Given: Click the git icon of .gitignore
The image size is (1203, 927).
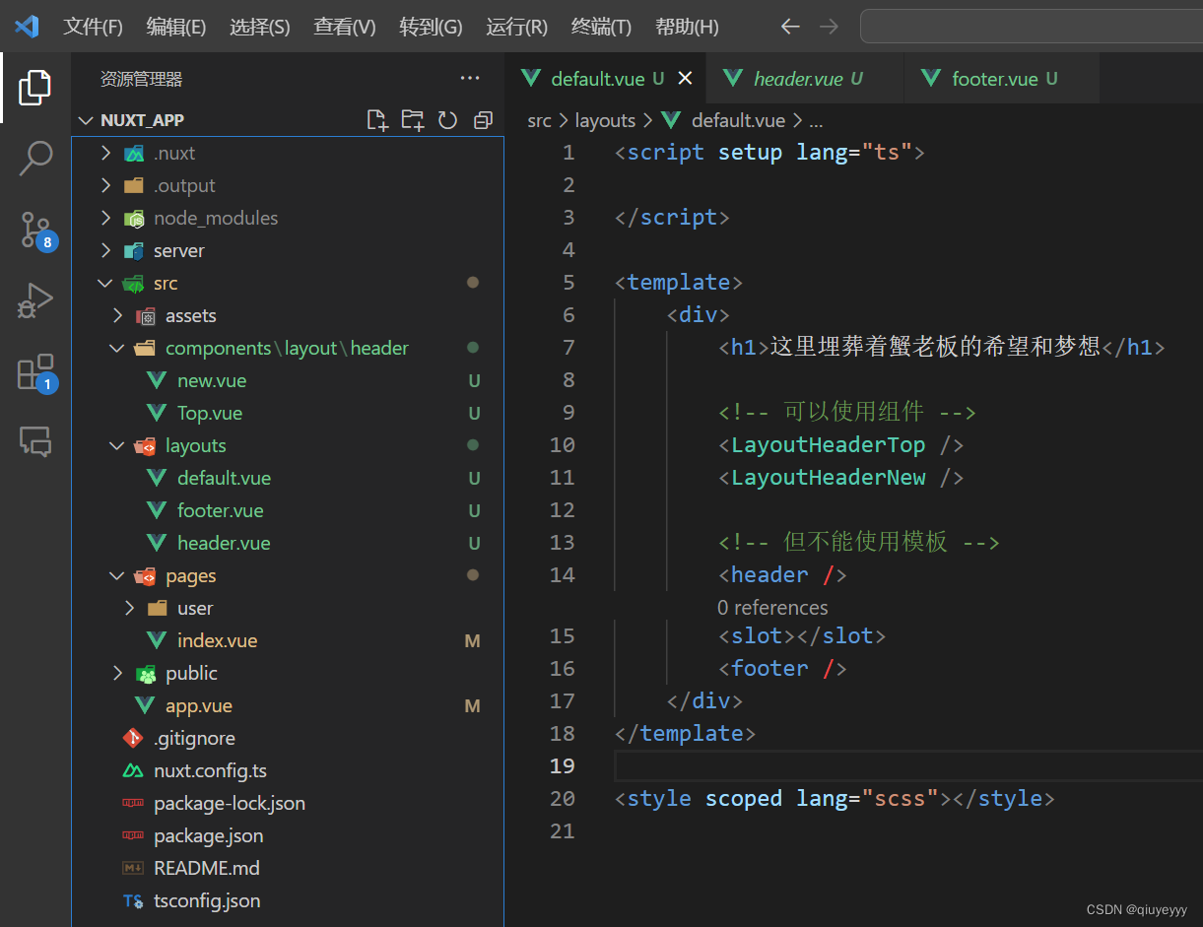Looking at the screenshot, I should click(x=133, y=739).
